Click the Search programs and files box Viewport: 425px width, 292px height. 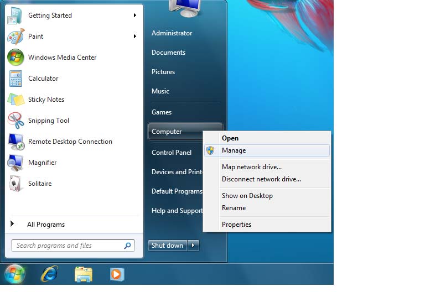click(x=73, y=246)
